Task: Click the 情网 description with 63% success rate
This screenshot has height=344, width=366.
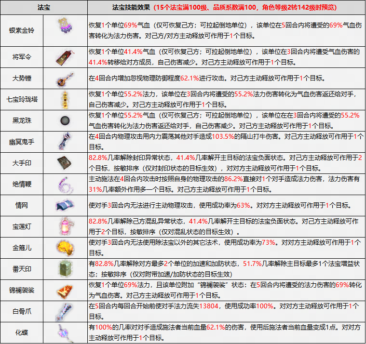Action: (220, 205)
